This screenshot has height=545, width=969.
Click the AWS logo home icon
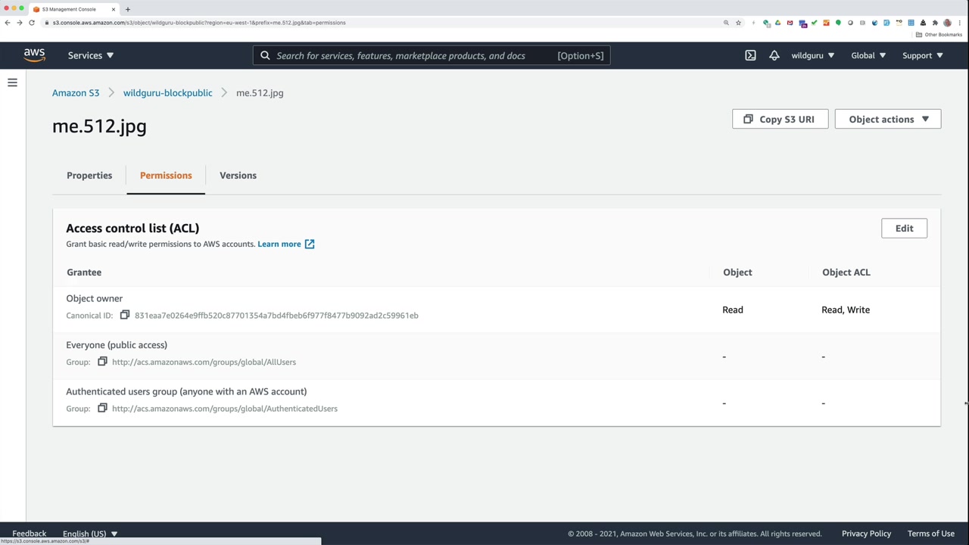tap(34, 55)
